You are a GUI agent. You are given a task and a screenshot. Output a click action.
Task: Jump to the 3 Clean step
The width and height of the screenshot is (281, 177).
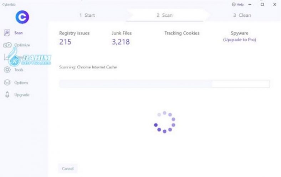pos(242,15)
